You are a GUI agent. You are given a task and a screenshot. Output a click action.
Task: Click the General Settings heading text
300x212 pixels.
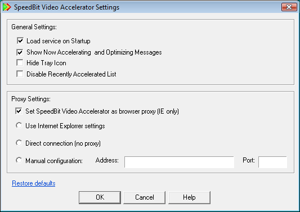pyautogui.click(x=34, y=27)
